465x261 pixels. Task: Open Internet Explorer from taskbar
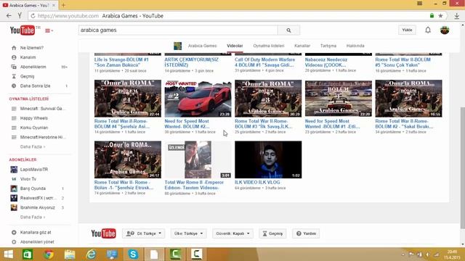91,254
